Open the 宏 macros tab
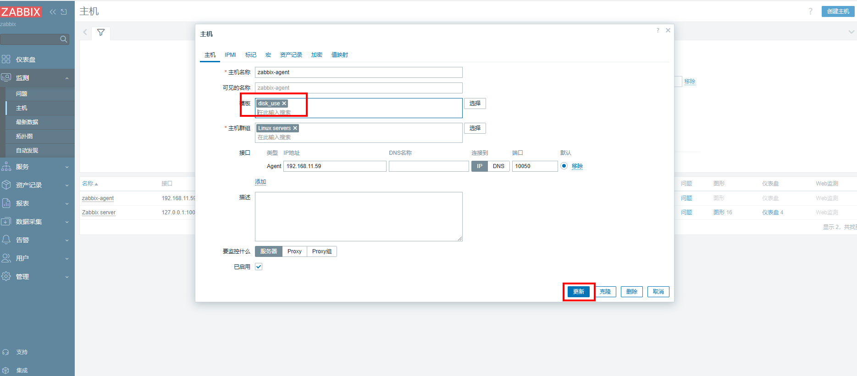Viewport: 857px width, 376px height. point(268,55)
